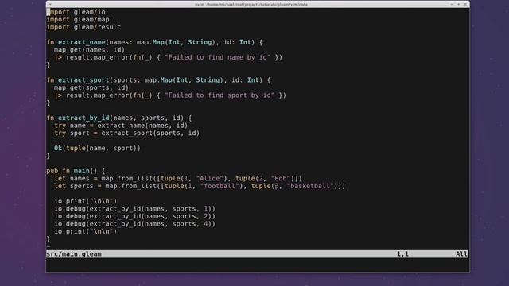This screenshot has width=509, height=286.
Task: Click the 'let names = map.from_list' line
Action: (178, 178)
